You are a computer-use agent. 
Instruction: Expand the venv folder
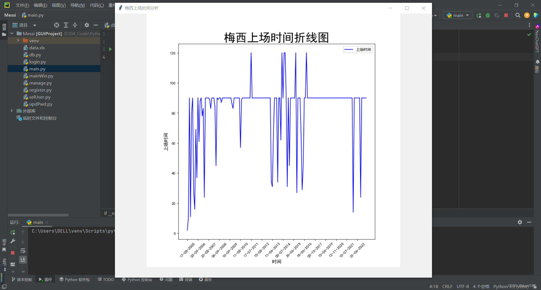[18, 40]
